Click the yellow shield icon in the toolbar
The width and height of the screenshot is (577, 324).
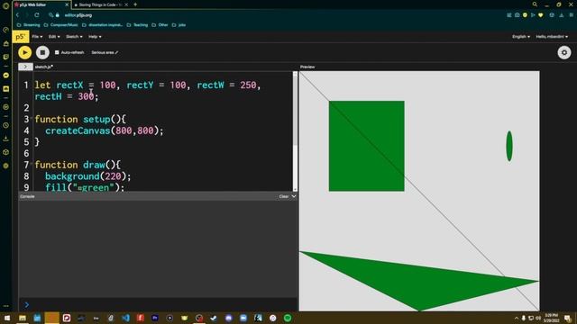tap(525, 15)
